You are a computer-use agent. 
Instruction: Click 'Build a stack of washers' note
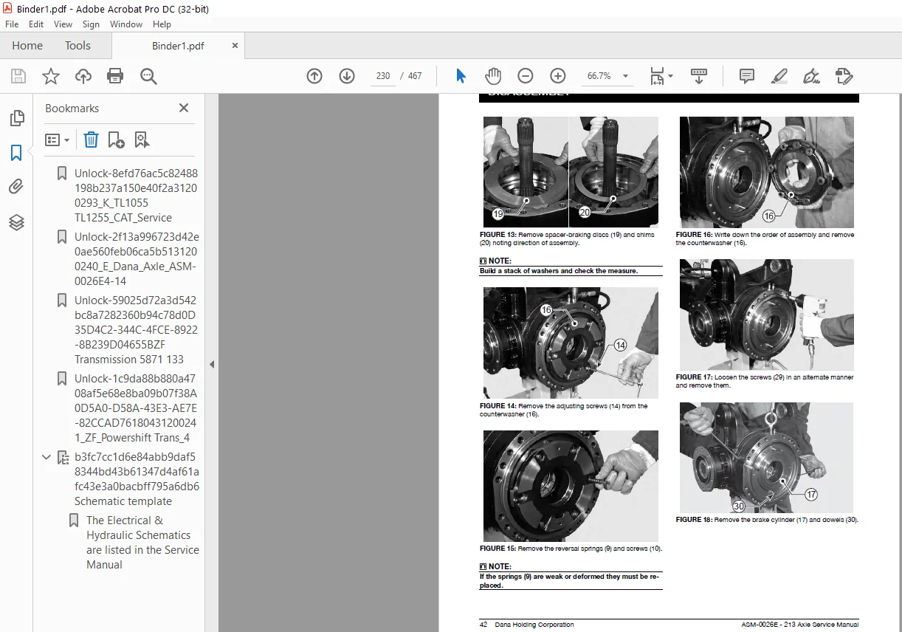click(559, 271)
